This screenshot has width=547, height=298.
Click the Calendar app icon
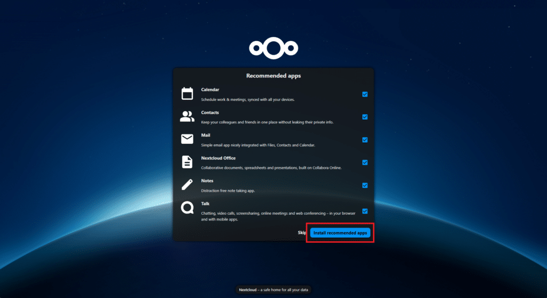187,94
